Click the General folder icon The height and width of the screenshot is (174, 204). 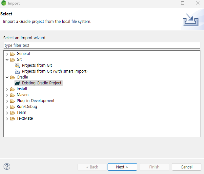click(x=12, y=54)
